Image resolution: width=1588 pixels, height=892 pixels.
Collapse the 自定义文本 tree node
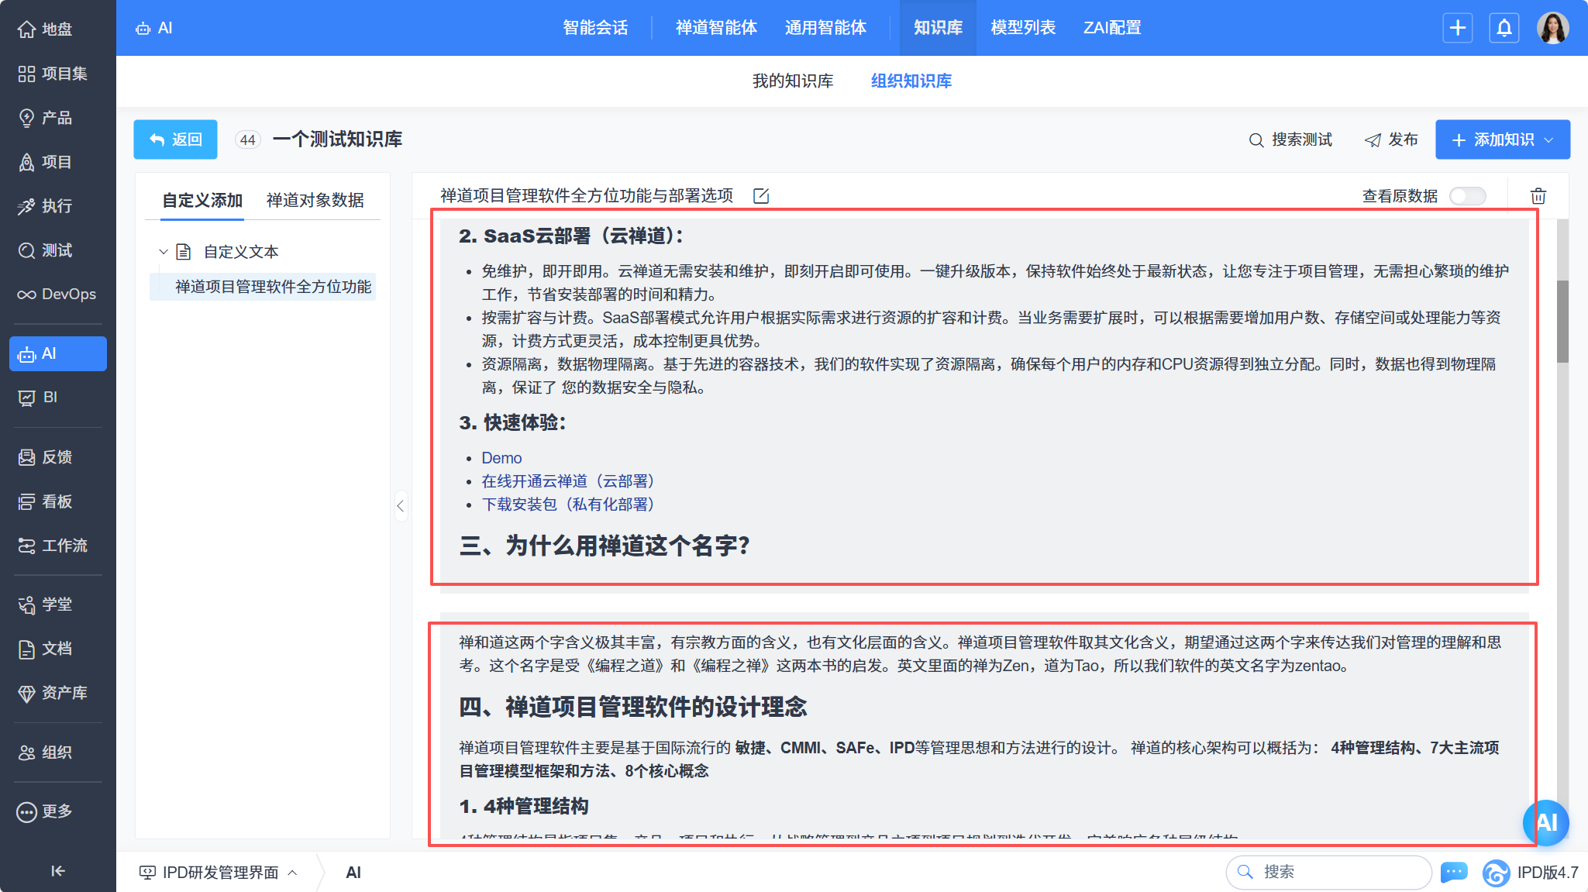(x=164, y=252)
